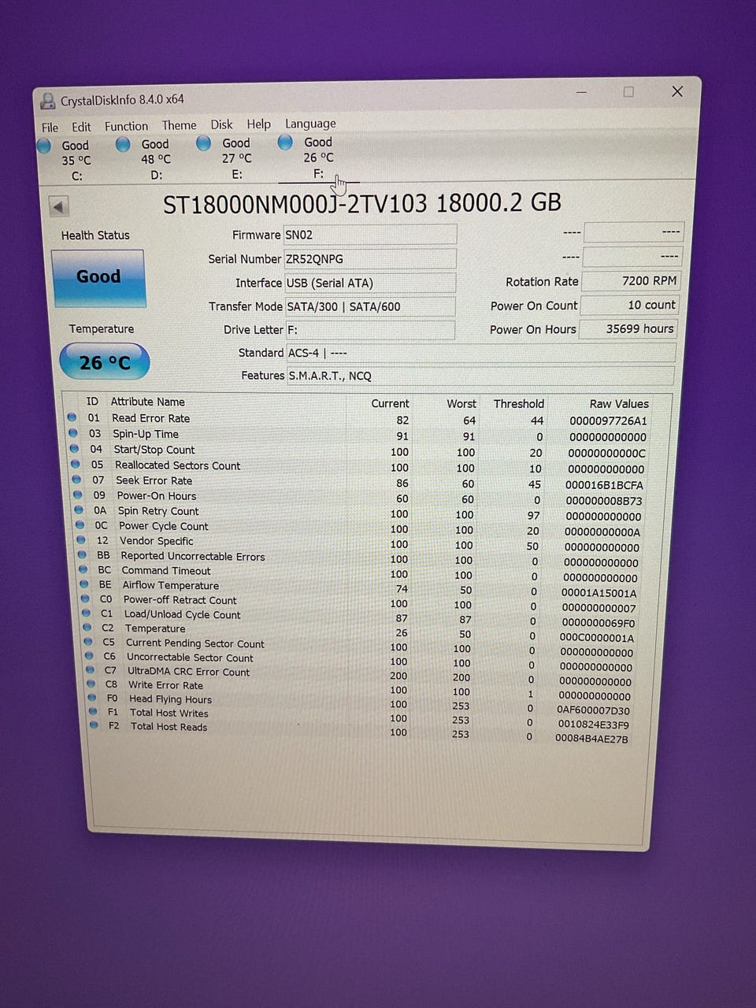Screen dimensions: 756x1008
Task: Click status dot for Spin-Up Time
Action: coord(73,433)
